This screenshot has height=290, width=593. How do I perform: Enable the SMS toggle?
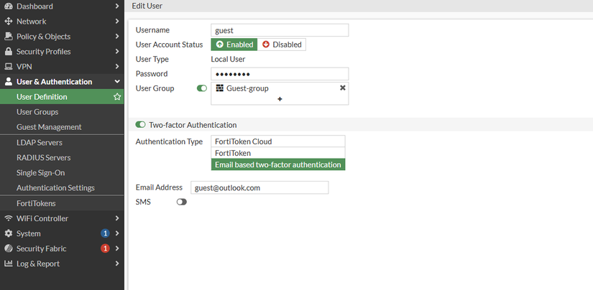point(182,202)
